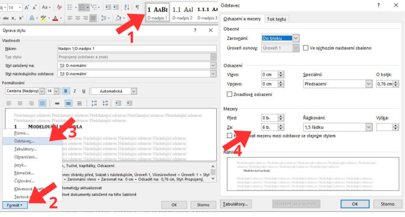Viewport: 405px width, 217px height.
Task: Click the text effects icon in ribbon
Action: point(32,18)
